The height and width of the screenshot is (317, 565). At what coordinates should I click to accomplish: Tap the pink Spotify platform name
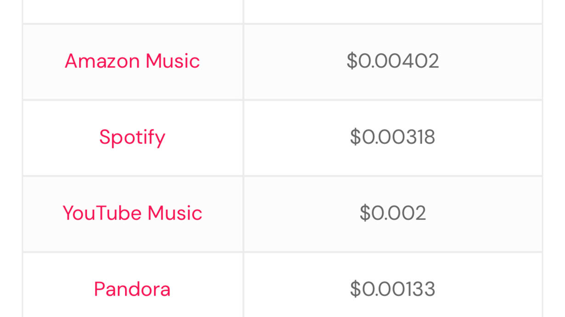tap(132, 137)
